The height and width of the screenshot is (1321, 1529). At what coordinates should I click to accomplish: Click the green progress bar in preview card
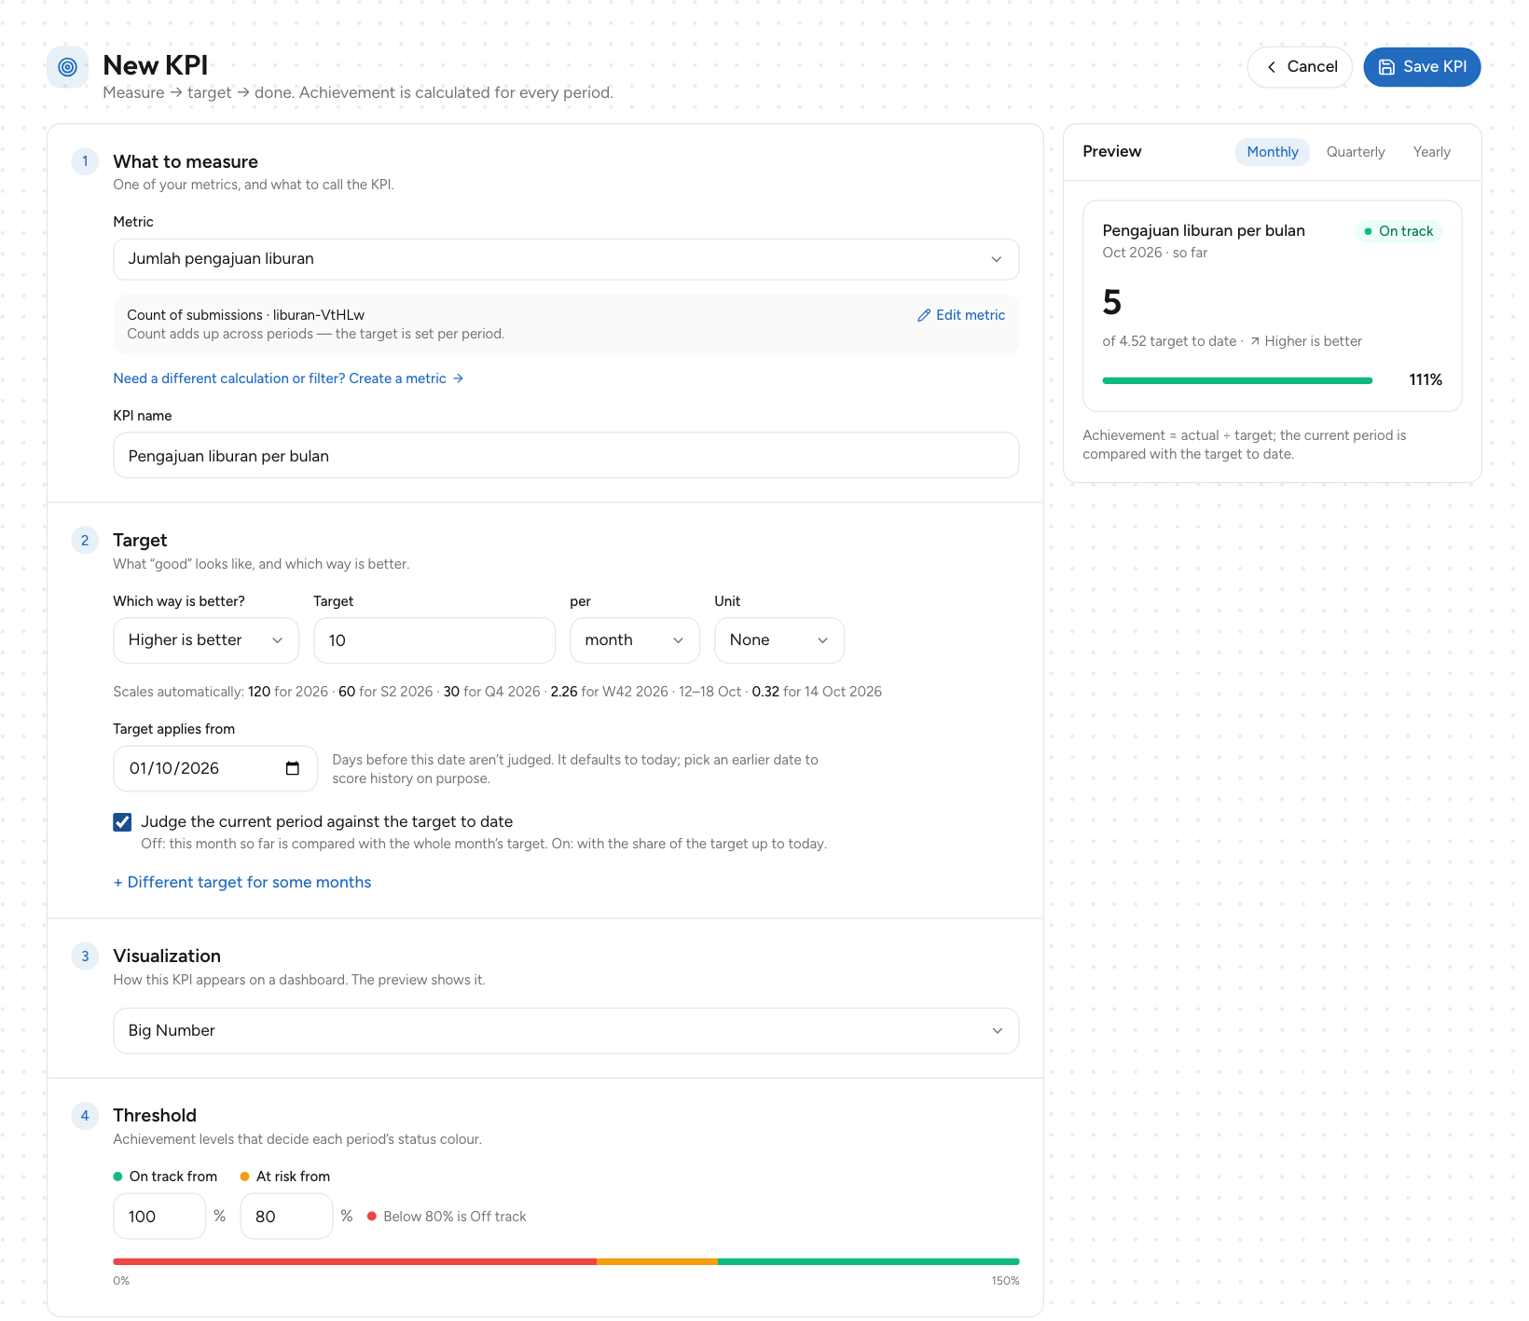coord(1237,380)
